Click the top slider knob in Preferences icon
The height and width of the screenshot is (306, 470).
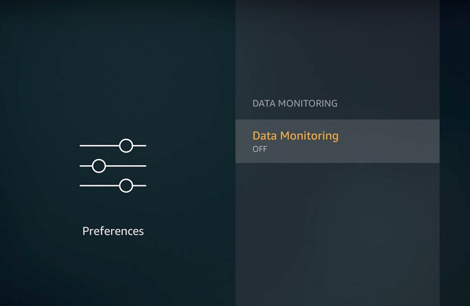coord(126,146)
